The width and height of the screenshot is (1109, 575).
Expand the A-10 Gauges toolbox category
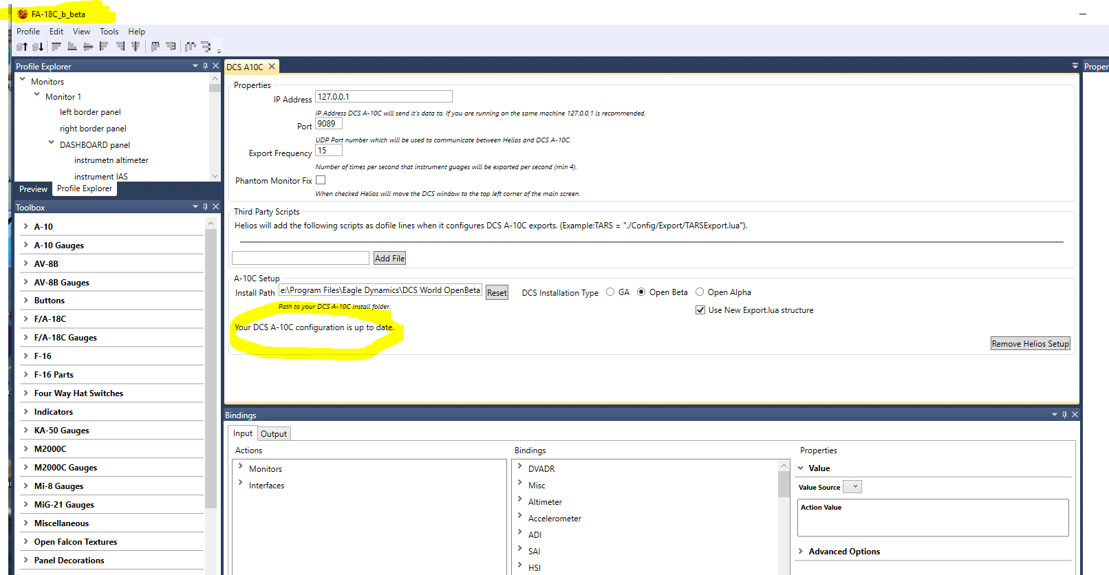25,245
